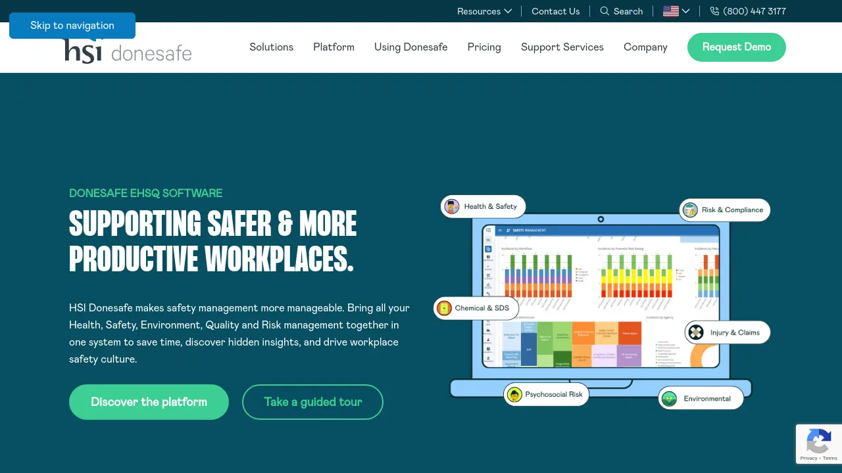Click the phone handset icon
The image size is (842, 473).
pos(714,11)
